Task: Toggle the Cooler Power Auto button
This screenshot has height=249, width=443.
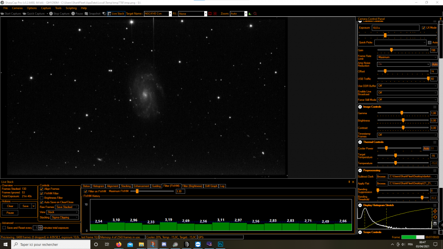Action: tap(426, 148)
